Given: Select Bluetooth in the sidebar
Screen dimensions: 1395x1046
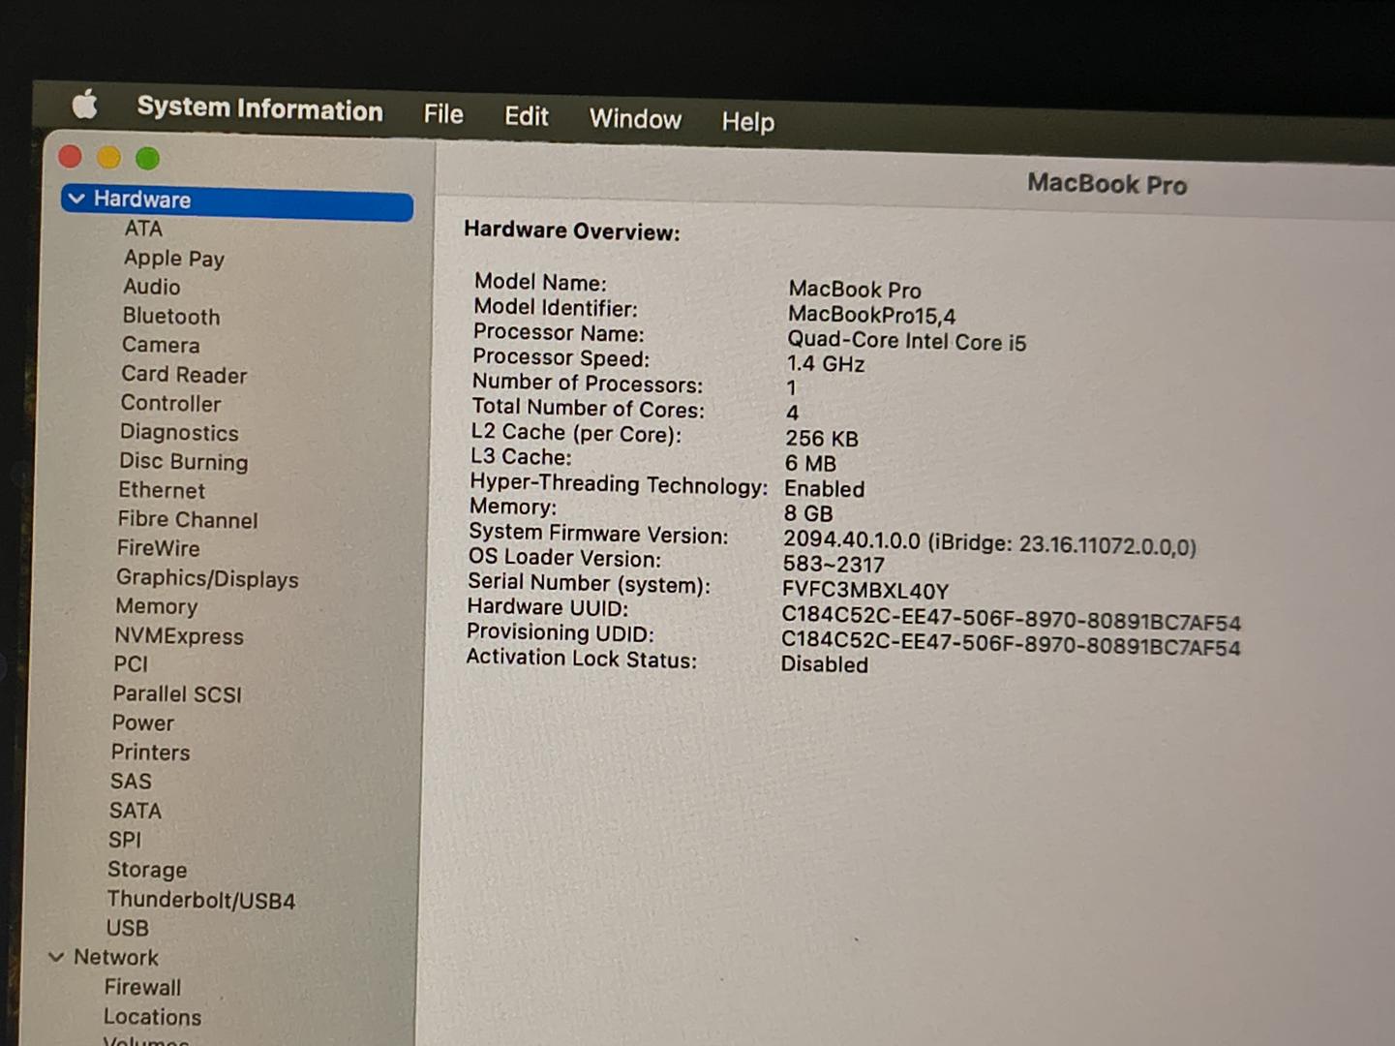Looking at the screenshot, I should [x=171, y=317].
